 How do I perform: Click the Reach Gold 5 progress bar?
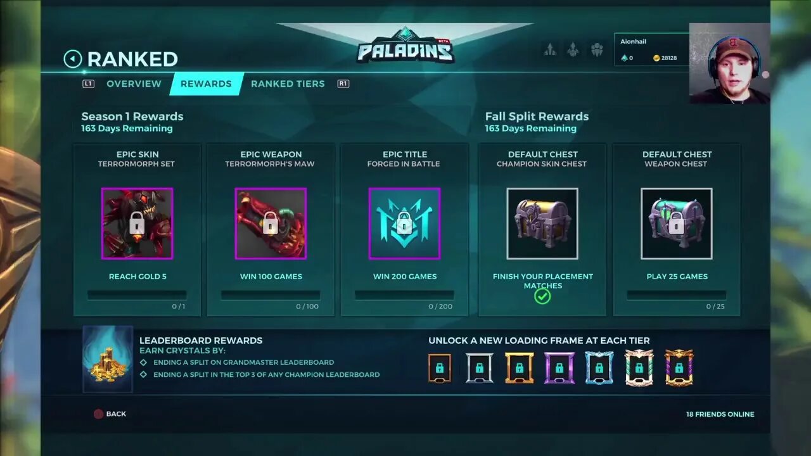click(x=137, y=295)
